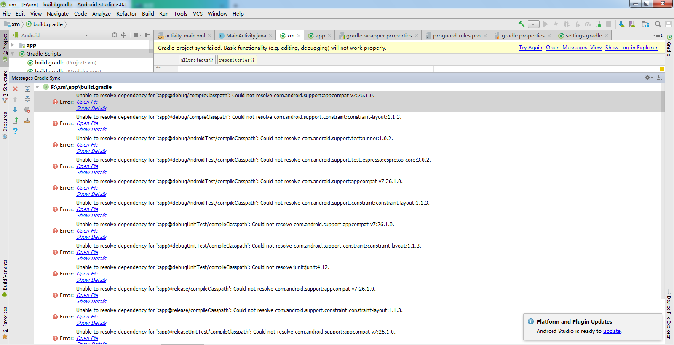Open File for appcompat-v7 debug compileClasspath error
This screenshot has width=674, height=345.
pyautogui.click(x=87, y=102)
